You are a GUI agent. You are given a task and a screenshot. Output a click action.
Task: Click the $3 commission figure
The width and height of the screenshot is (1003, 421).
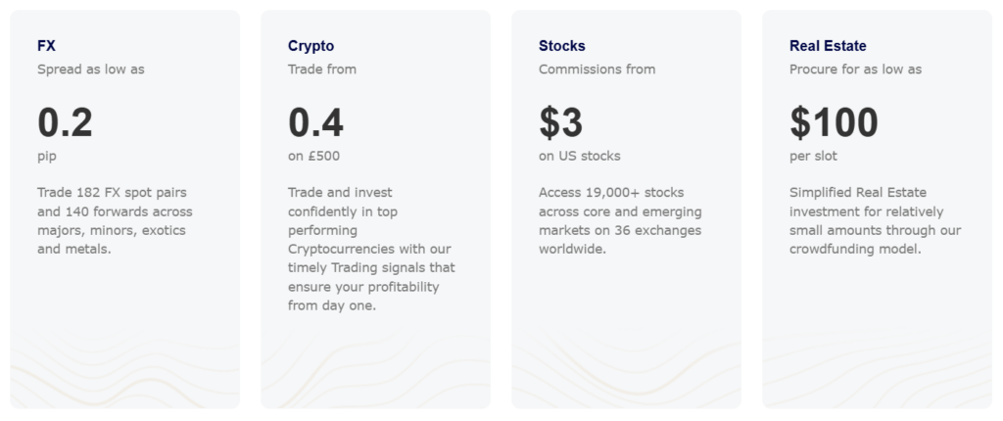tap(560, 122)
